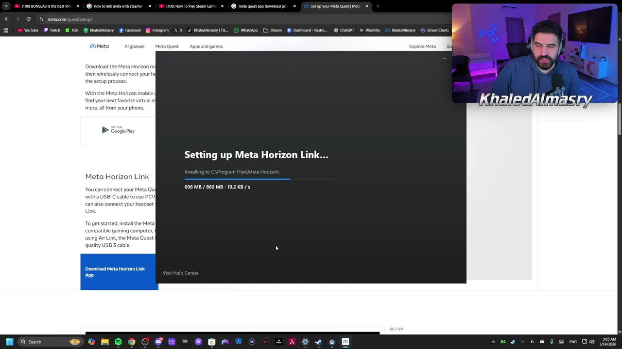The width and height of the screenshot is (622, 349).
Task: Reload the meta.com page
Action: click(x=28, y=19)
